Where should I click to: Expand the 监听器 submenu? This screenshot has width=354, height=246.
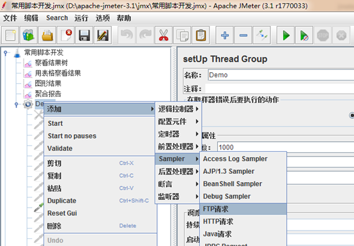click(x=178, y=196)
